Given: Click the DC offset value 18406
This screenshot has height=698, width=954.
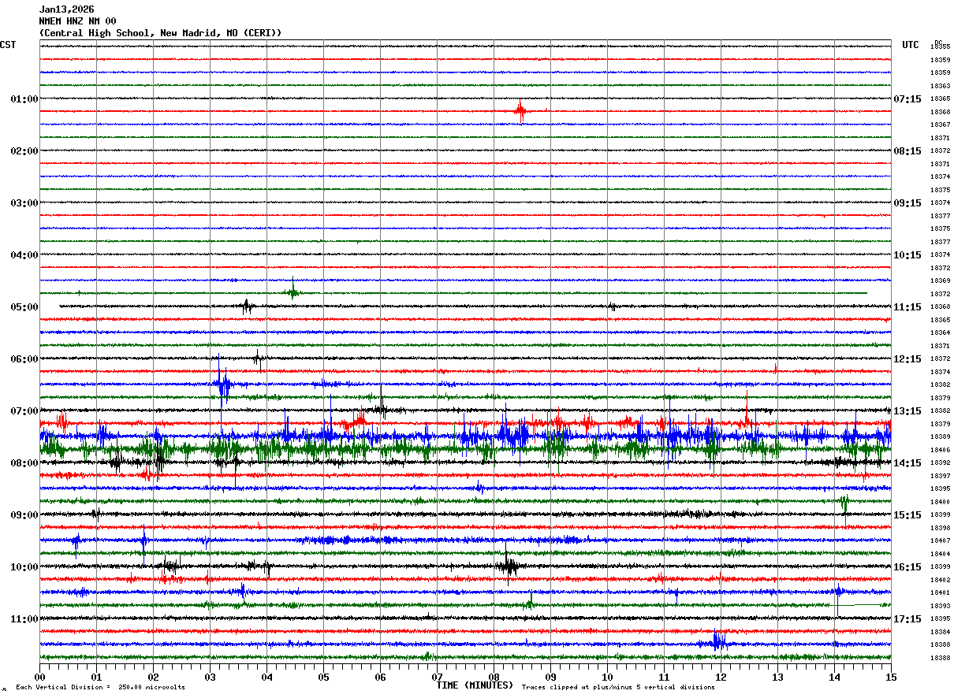Looking at the screenshot, I should [x=940, y=450].
